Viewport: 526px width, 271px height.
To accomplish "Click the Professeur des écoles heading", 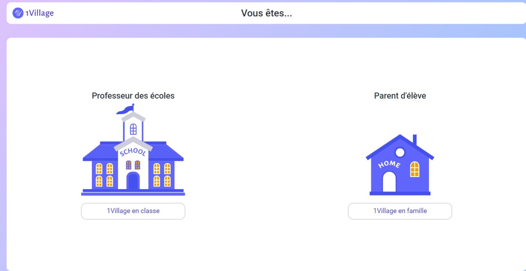I will pos(133,96).
